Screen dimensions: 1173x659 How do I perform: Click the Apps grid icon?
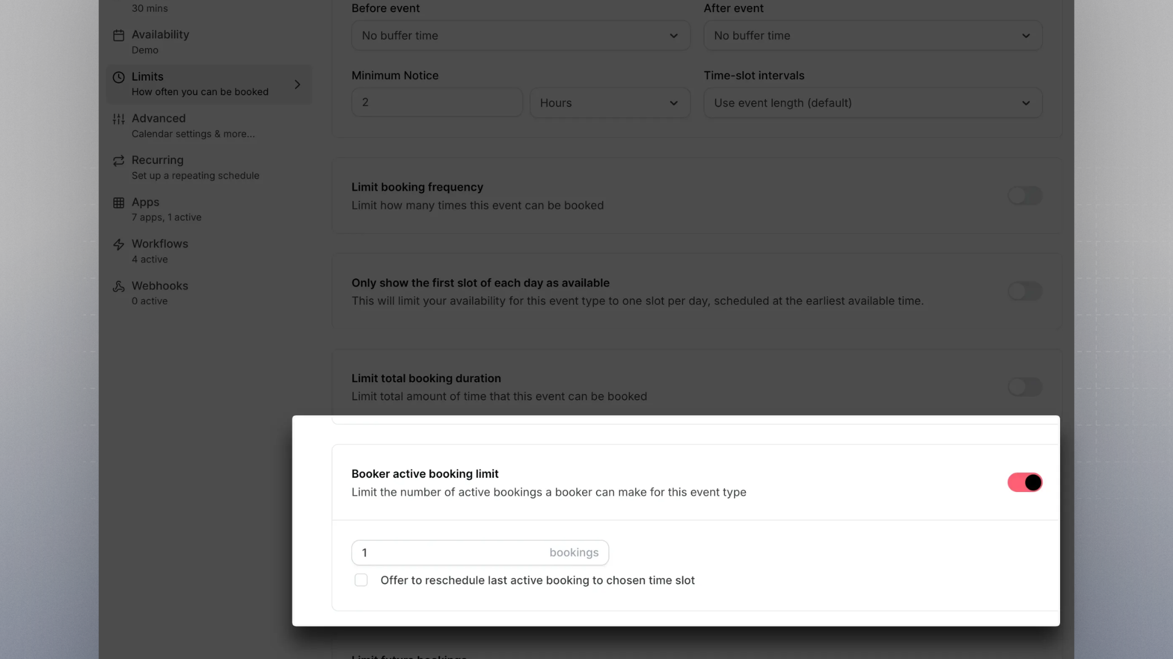coord(118,203)
